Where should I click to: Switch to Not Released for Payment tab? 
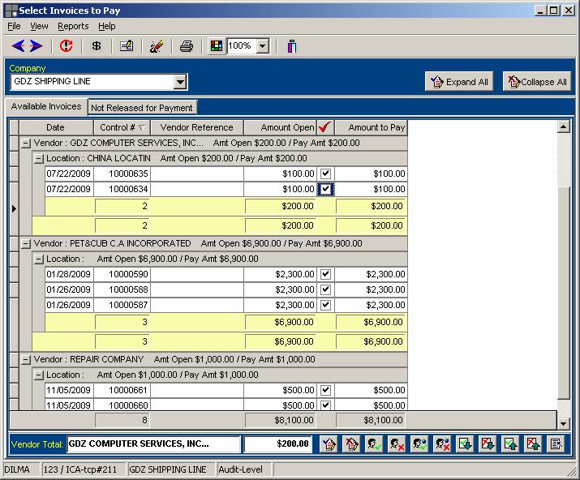[x=142, y=108]
